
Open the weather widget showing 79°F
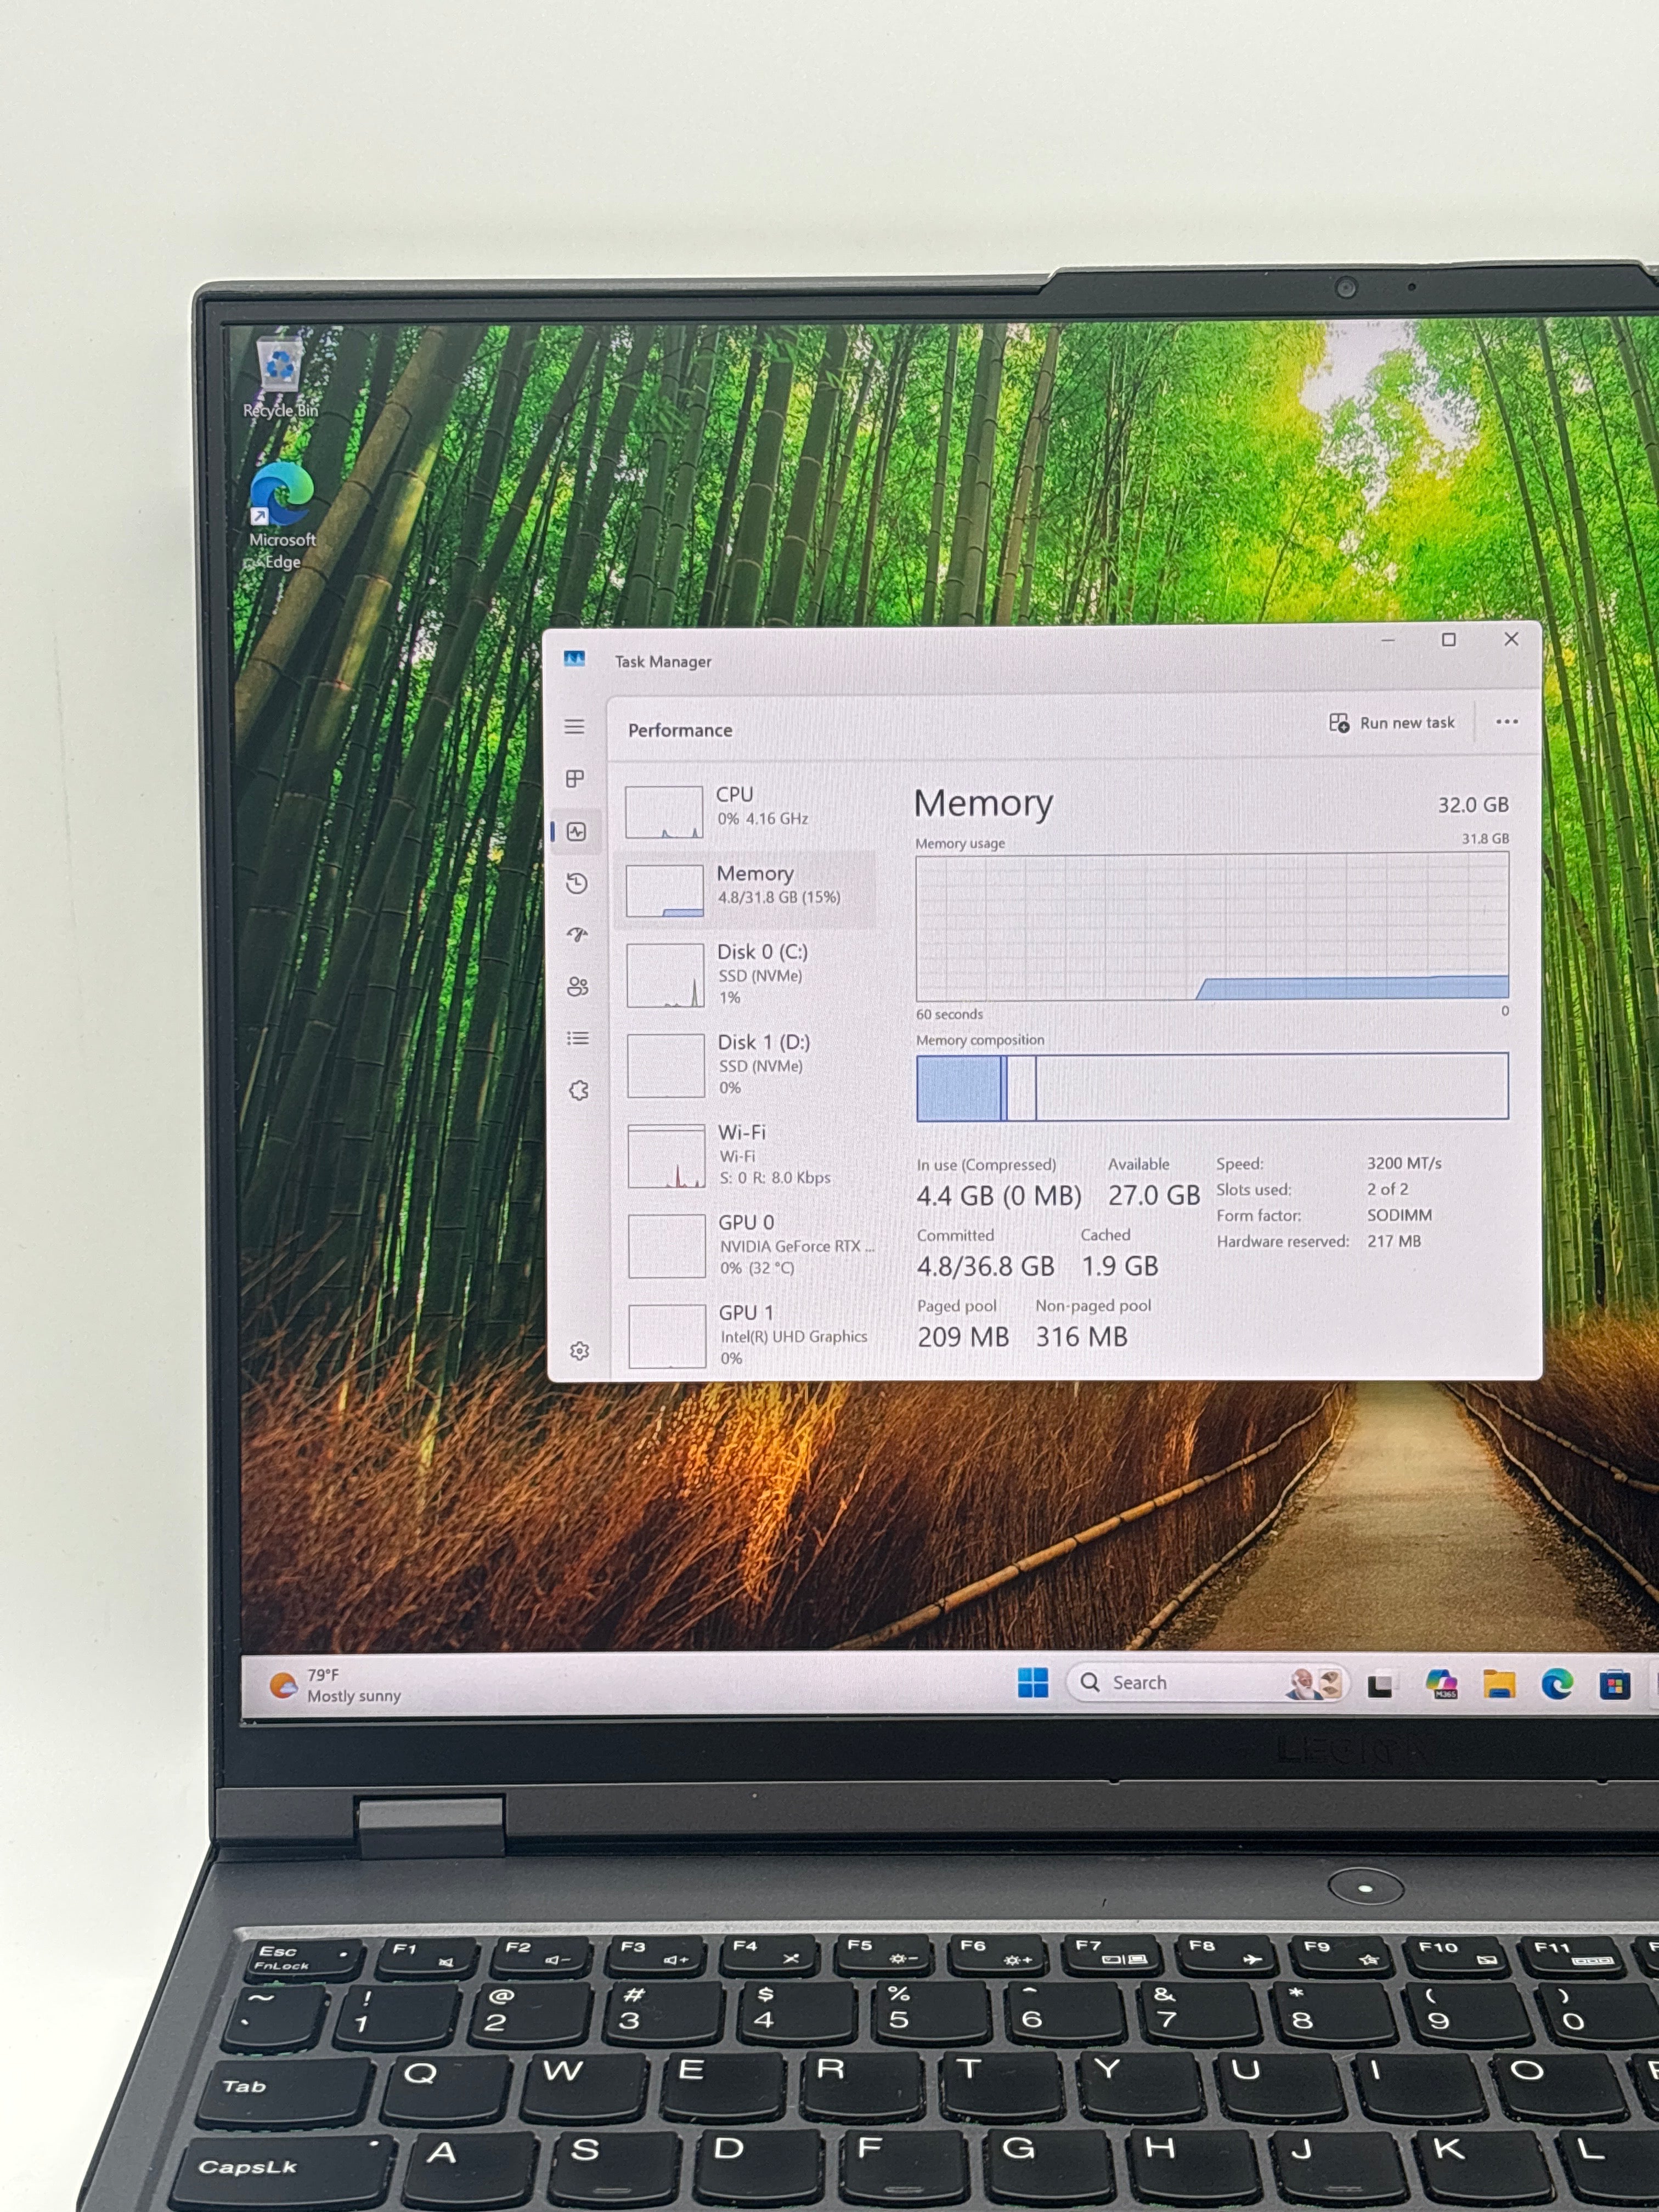[336, 1685]
